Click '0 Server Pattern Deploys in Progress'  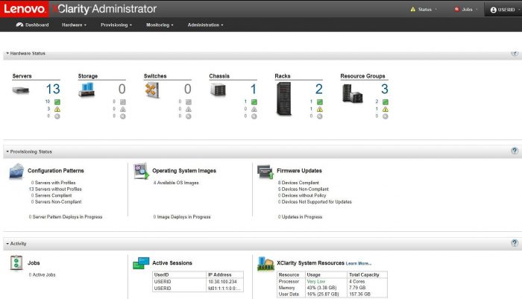point(66,217)
